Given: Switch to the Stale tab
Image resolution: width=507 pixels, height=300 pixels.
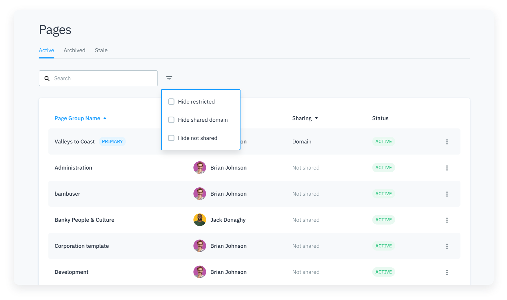Looking at the screenshot, I should tap(101, 50).
